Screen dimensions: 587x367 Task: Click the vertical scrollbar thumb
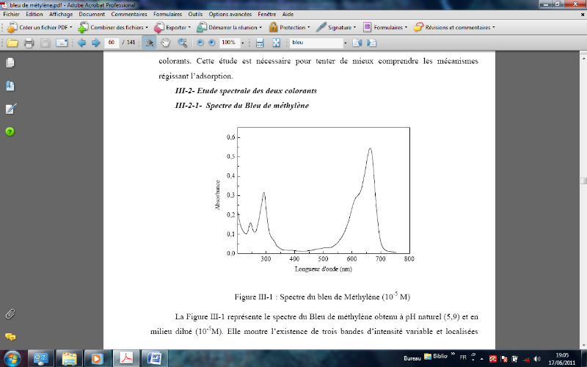[x=583, y=181]
